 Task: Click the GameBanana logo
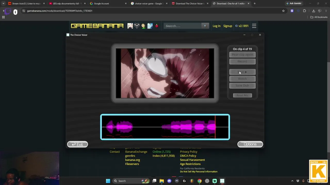point(97,26)
